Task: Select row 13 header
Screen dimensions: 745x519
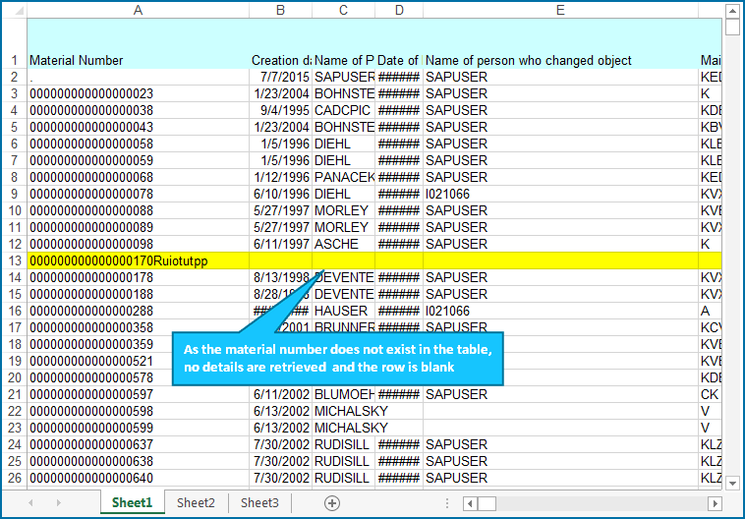Action: click(14, 260)
